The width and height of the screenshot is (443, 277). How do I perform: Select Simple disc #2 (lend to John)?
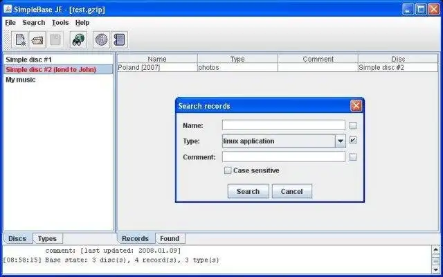[x=58, y=69]
